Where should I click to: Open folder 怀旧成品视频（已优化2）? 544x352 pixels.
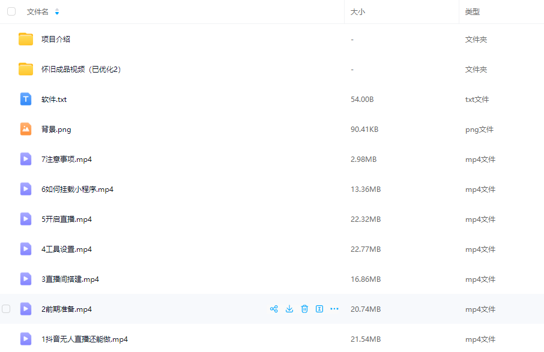pos(81,70)
